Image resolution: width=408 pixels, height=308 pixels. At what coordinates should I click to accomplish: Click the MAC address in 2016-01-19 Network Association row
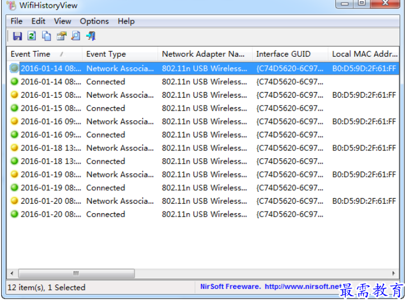coord(364,174)
